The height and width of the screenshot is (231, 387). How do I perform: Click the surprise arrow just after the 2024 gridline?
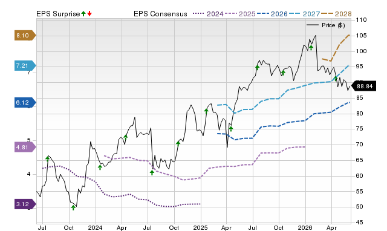tap(100, 167)
